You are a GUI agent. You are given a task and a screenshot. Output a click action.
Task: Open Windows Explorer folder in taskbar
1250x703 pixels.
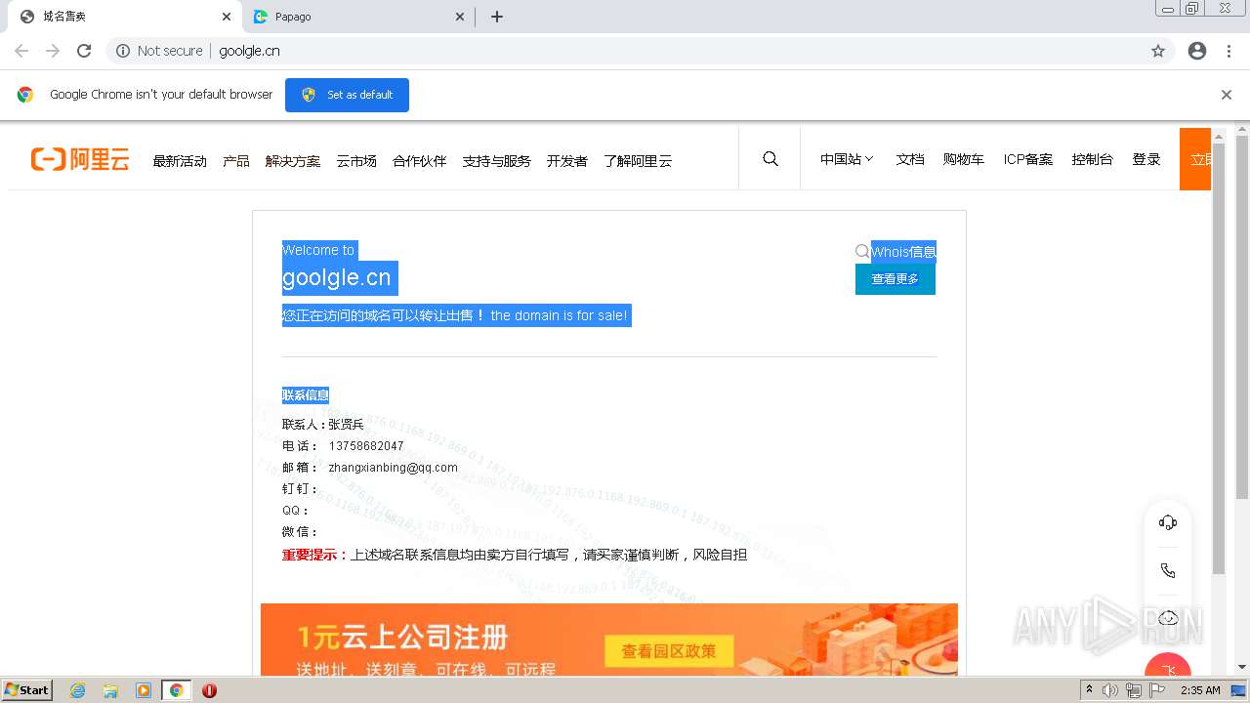[x=110, y=690]
